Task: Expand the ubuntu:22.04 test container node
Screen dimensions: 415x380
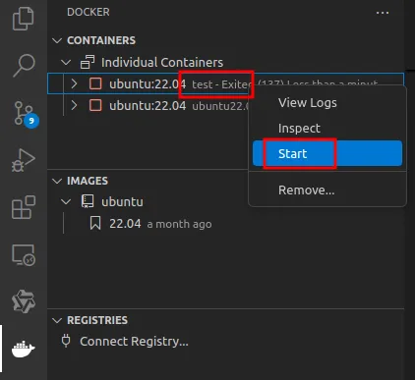Action: [x=75, y=83]
